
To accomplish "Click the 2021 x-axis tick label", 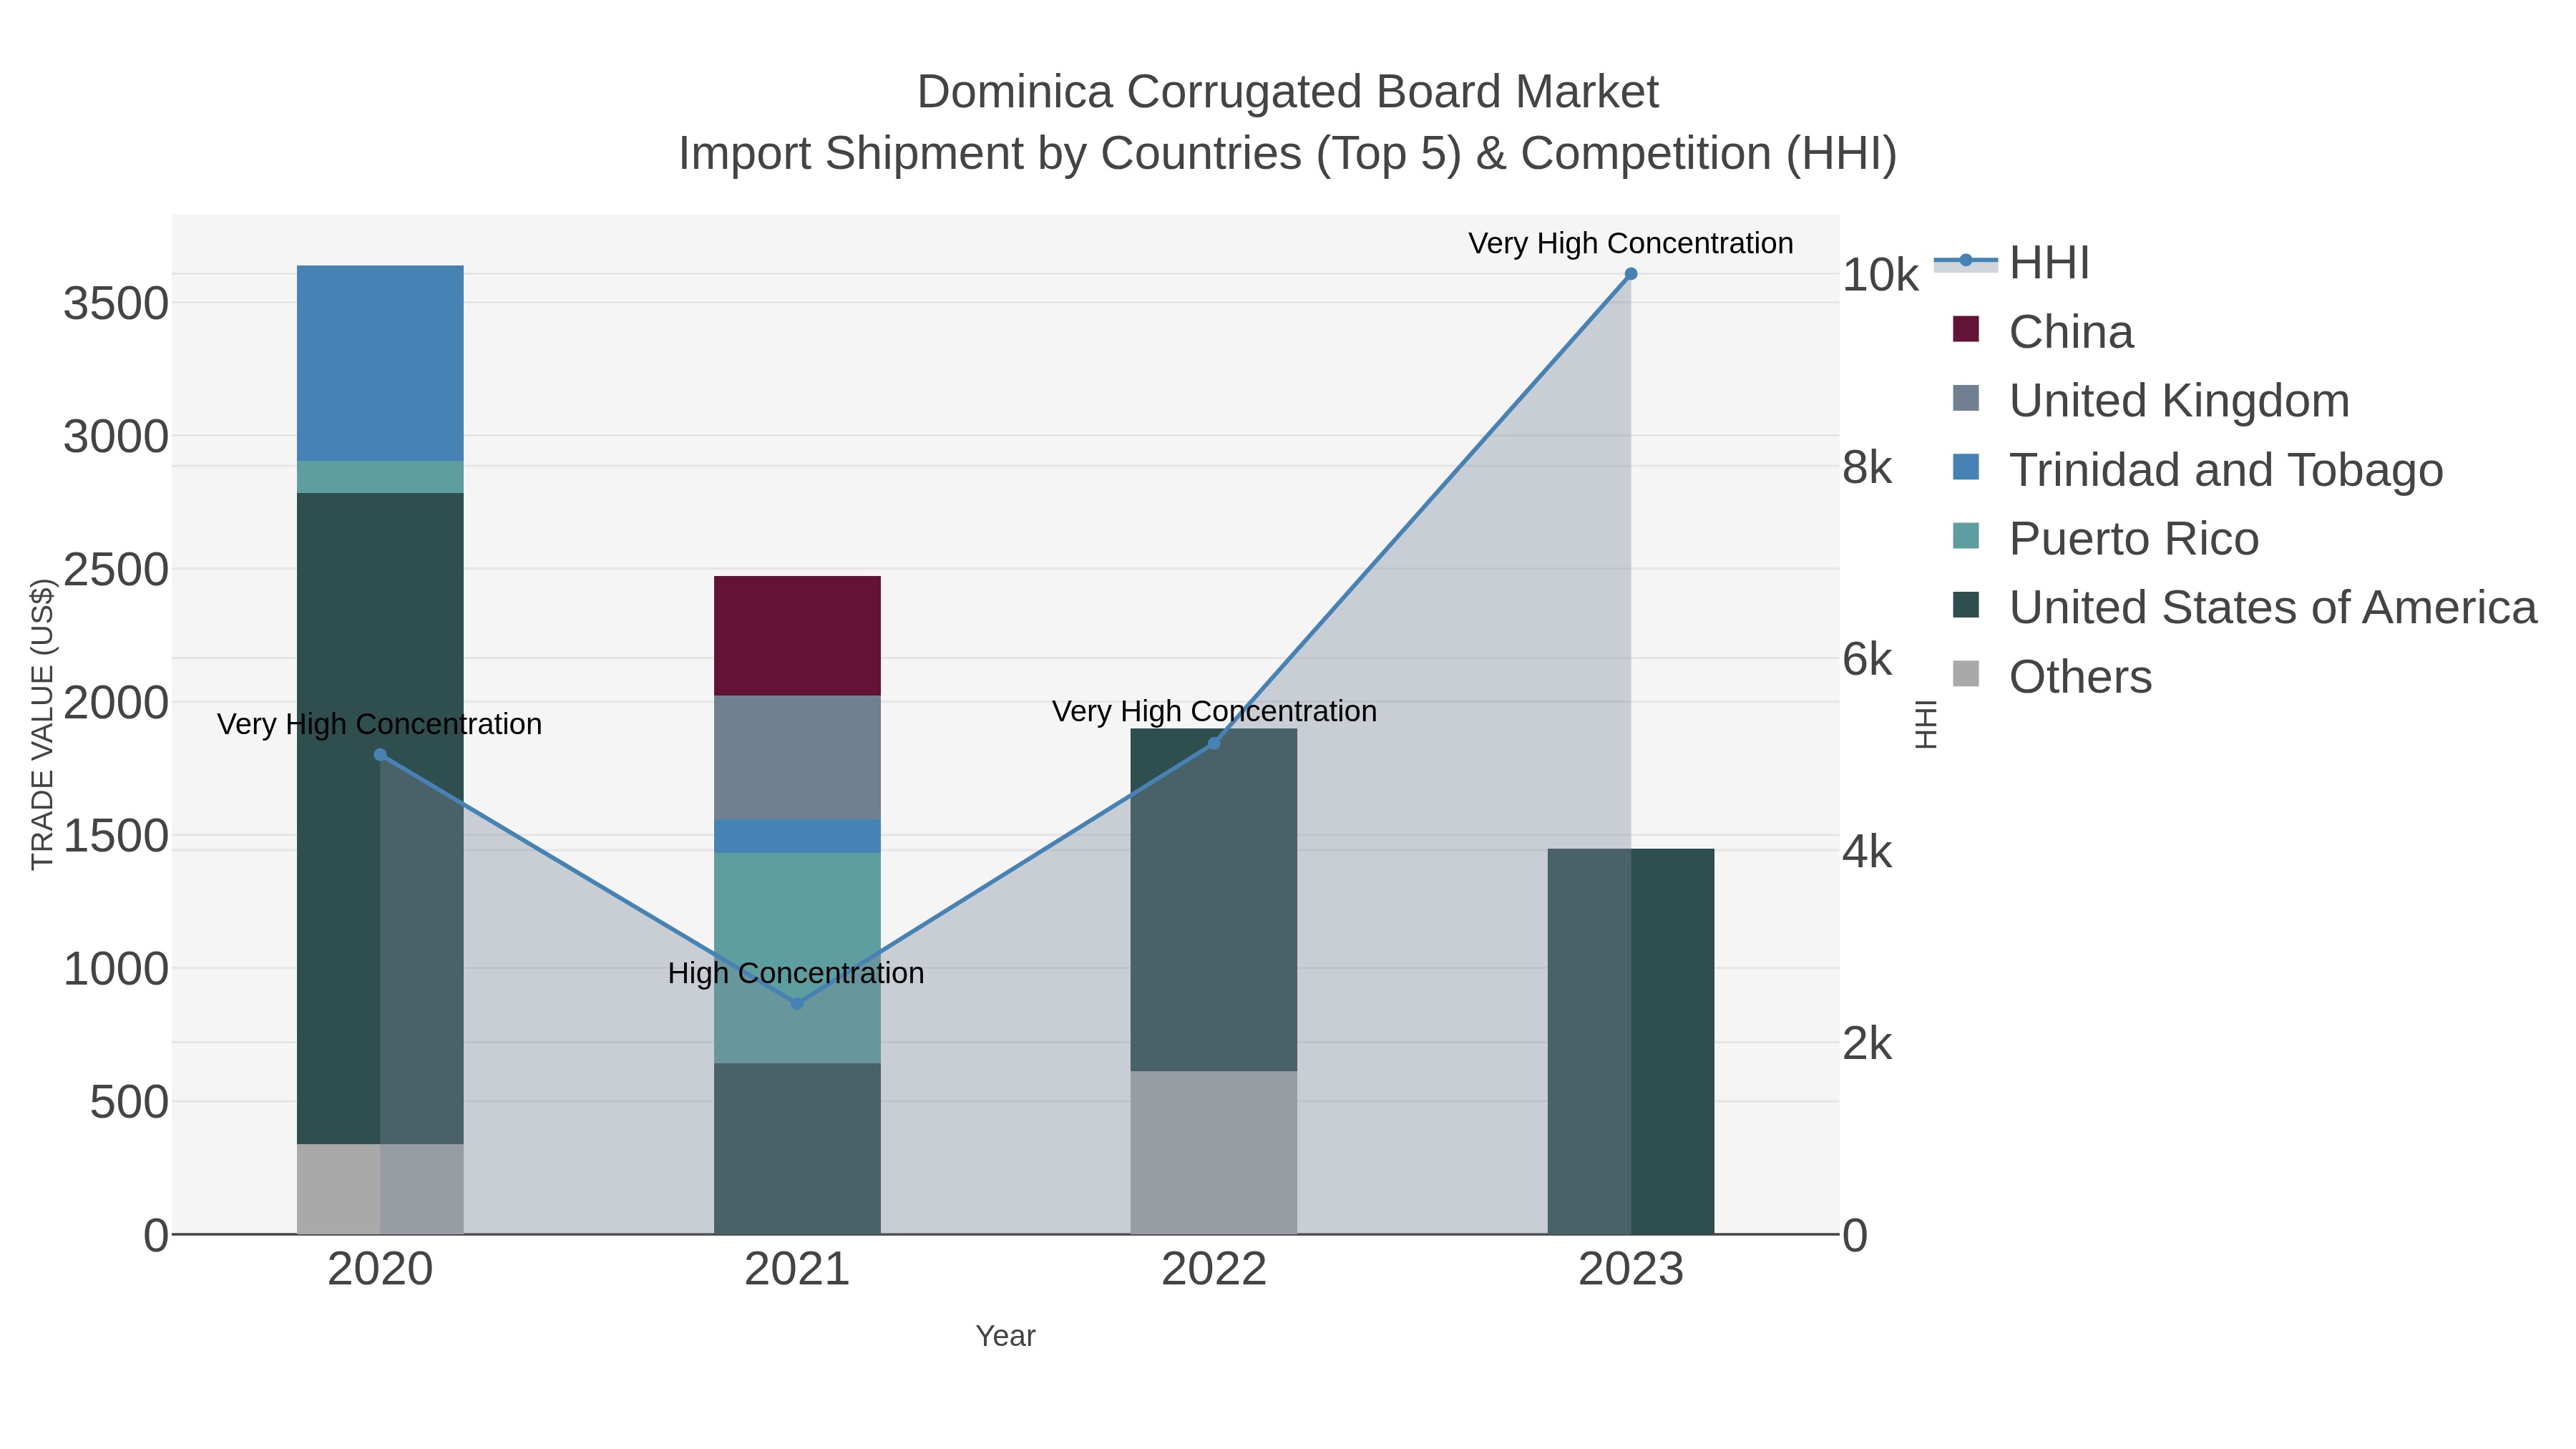I will tap(797, 1270).
